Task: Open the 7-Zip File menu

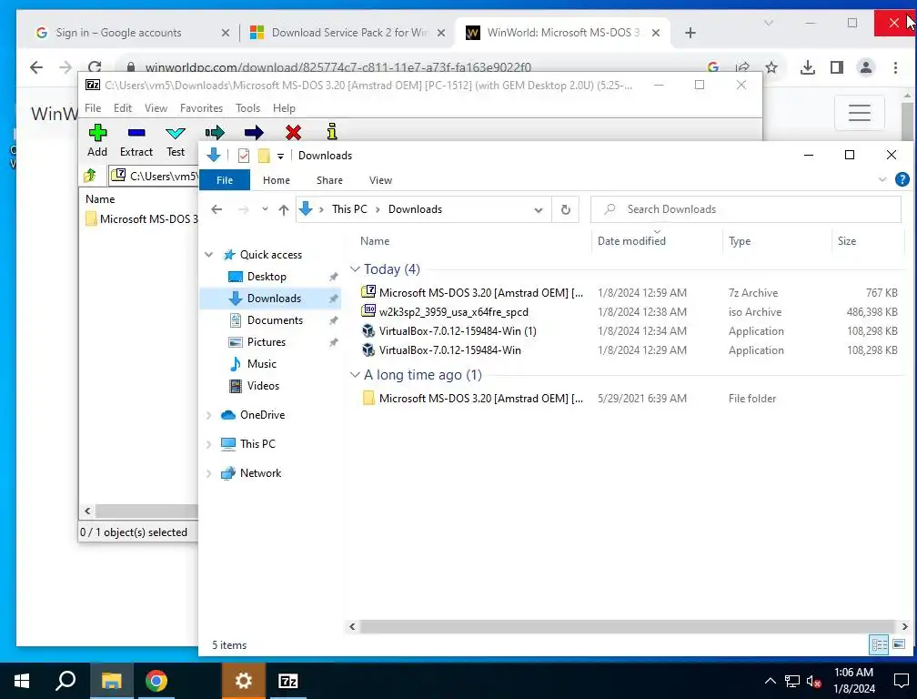Action: point(93,108)
